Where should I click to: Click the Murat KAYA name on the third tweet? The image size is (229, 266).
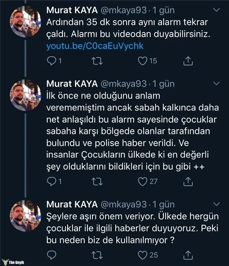click(71, 204)
